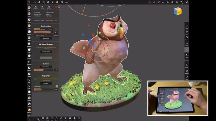
Task: Select the Nudge tool
Action: coord(29,98)
